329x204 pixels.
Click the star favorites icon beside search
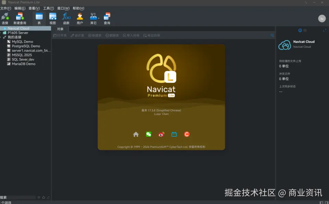coord(44,197)
